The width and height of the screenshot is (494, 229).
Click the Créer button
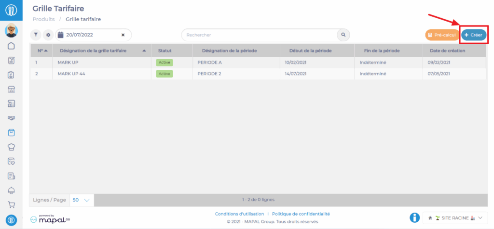(x=473, y=35)
